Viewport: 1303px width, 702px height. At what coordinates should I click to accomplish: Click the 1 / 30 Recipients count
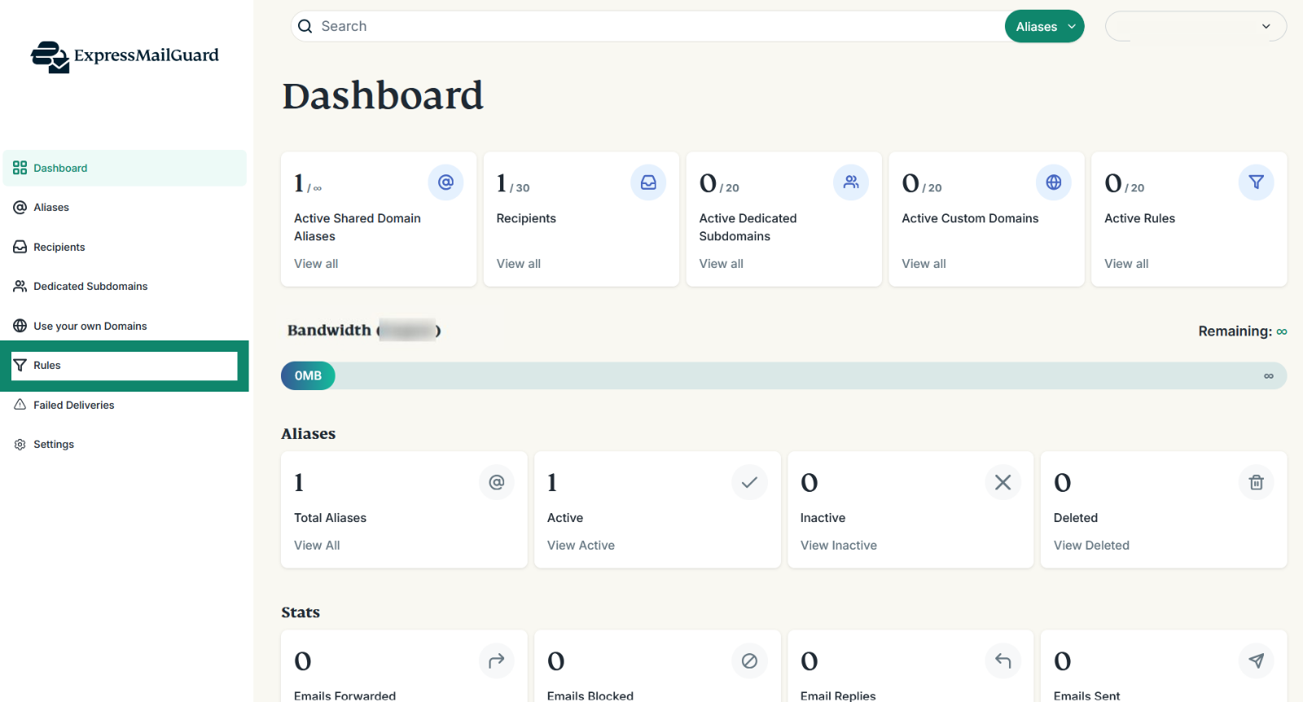click(x=513, y=183)
